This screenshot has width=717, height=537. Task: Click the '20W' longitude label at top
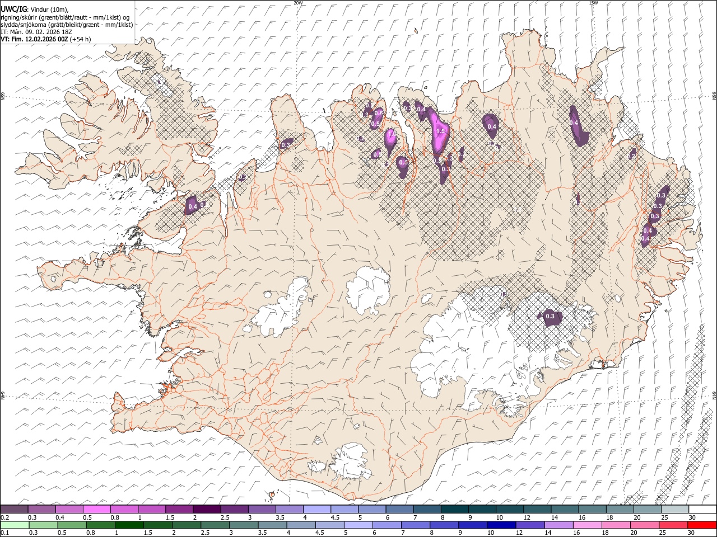click(x=298, y=3)
